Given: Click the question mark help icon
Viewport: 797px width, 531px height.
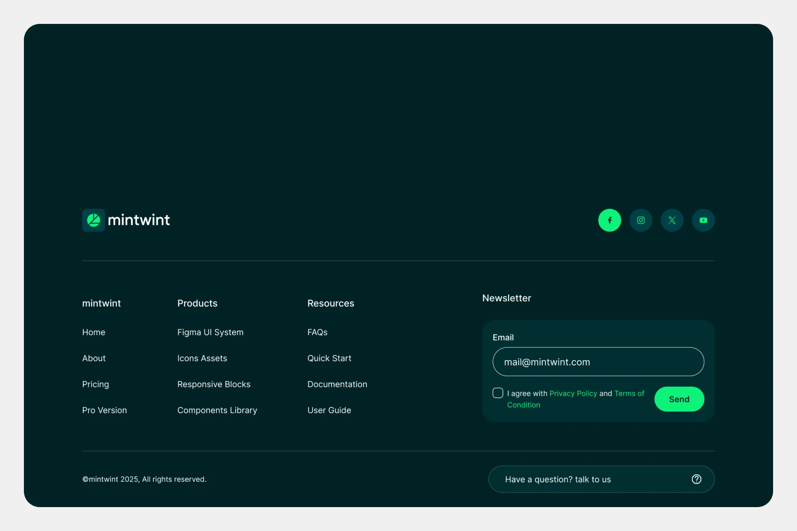Looking at the screenshot, I should tap(696, 479).
